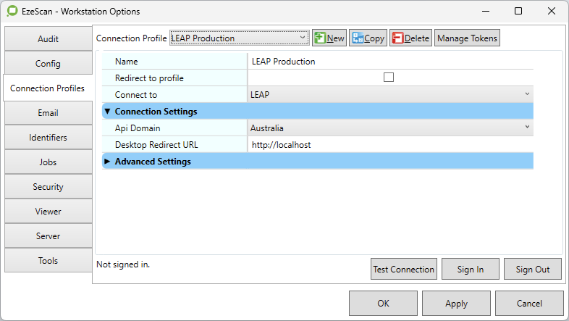Open the Connect to dropdown
The height and width of the screenshot is (321, 569).
tap(389, 95)
